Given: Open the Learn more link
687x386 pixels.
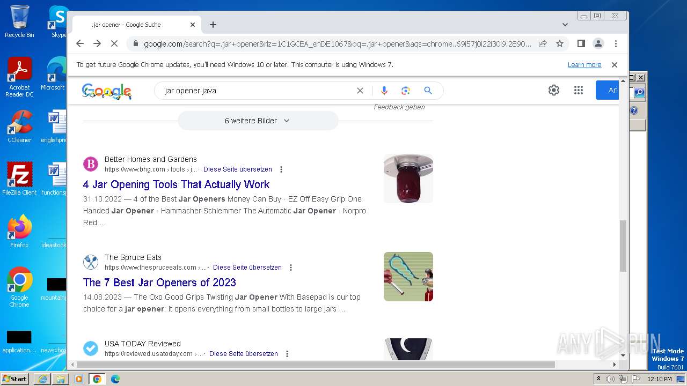Looking at the screenshot, I should pyautogui.click(x=584, y=65).
